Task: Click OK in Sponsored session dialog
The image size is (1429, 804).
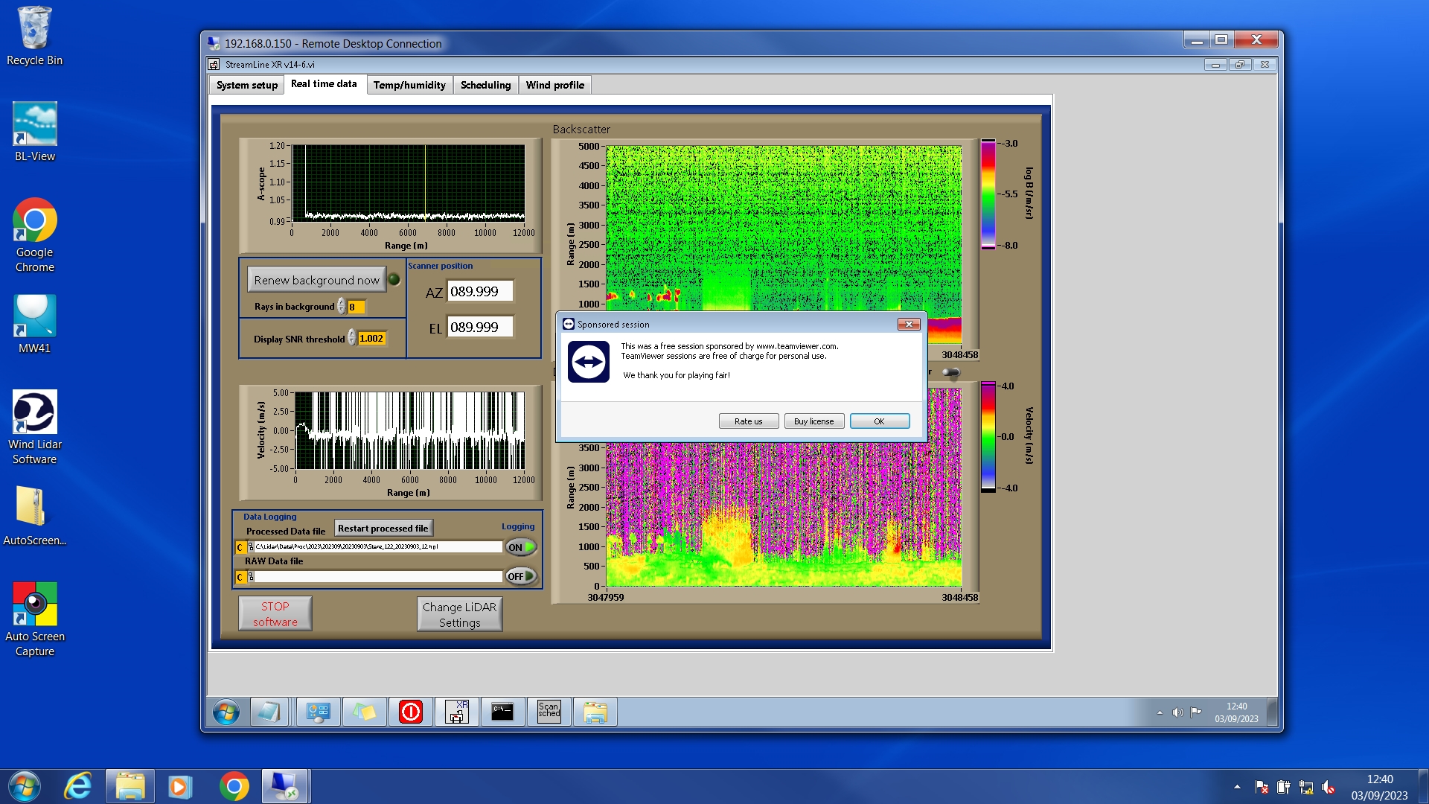Action: 879,421
